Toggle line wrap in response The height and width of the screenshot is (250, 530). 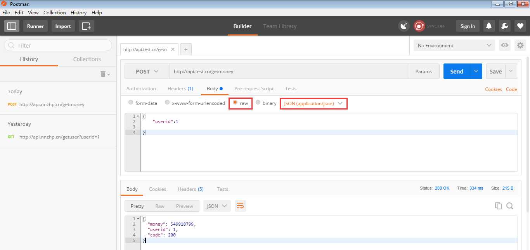point(240,206)
